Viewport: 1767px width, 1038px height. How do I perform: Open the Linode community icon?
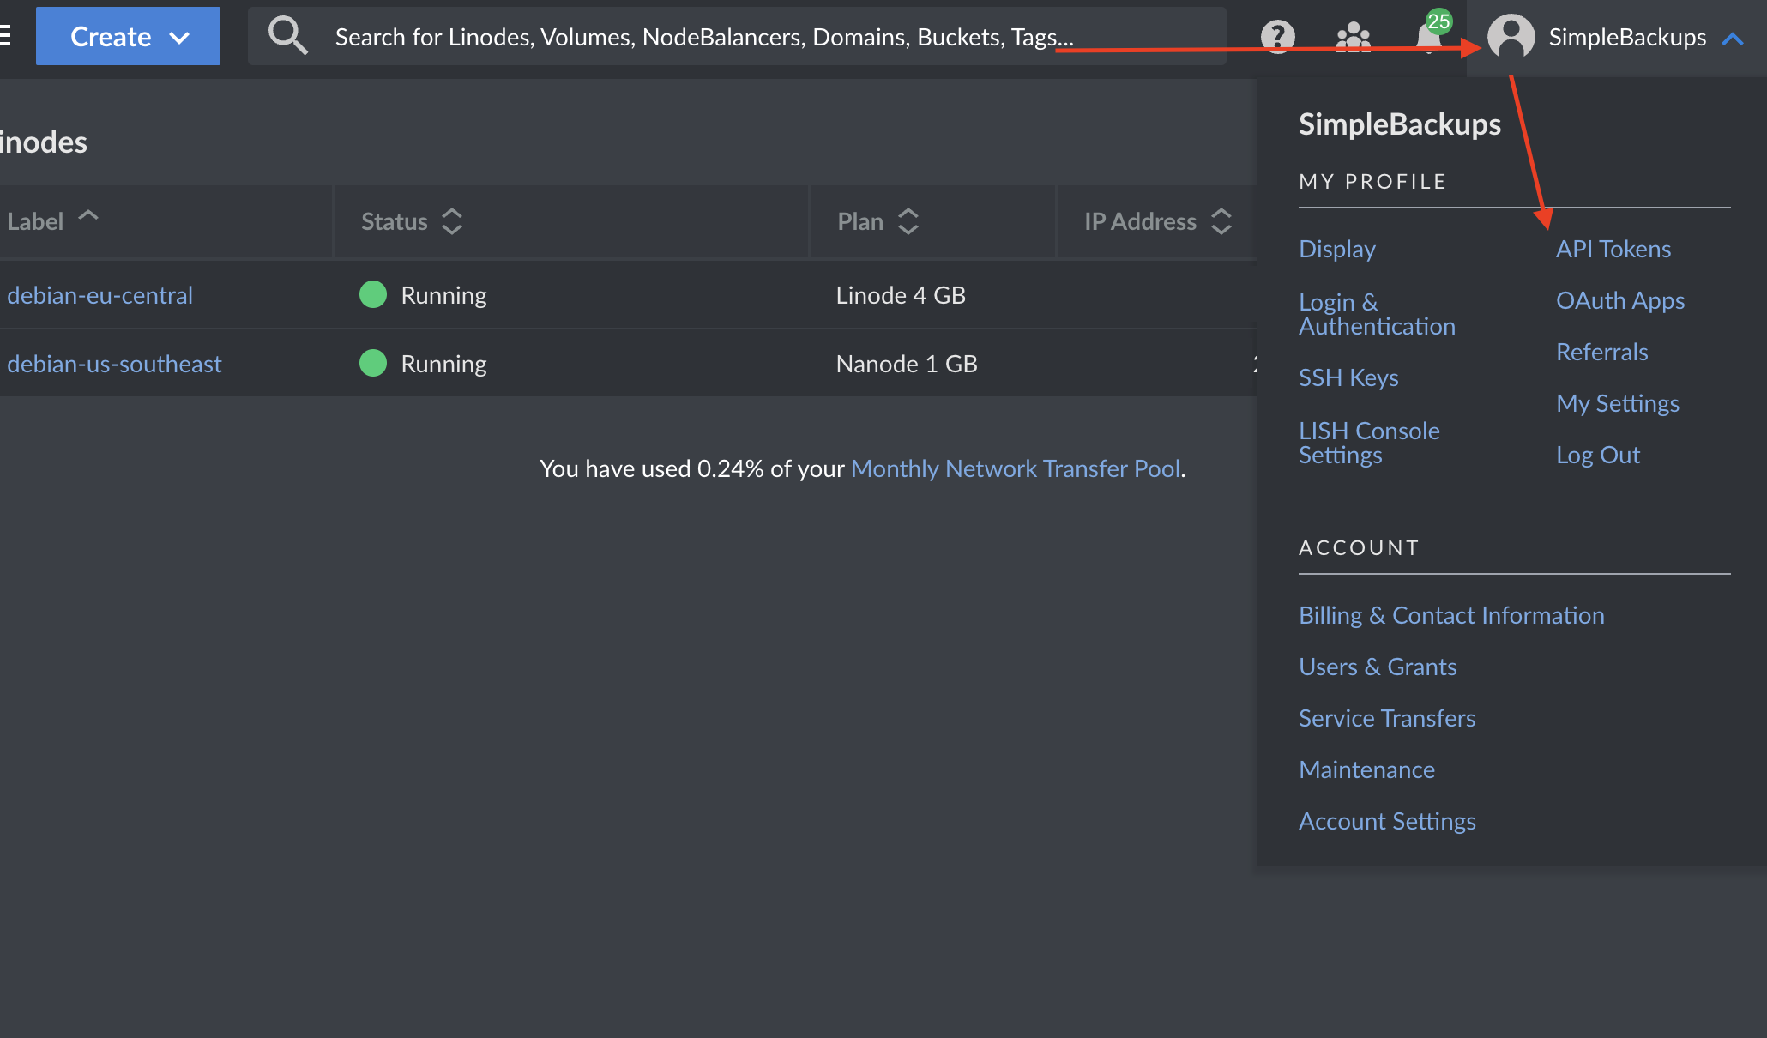point(1353,37)
